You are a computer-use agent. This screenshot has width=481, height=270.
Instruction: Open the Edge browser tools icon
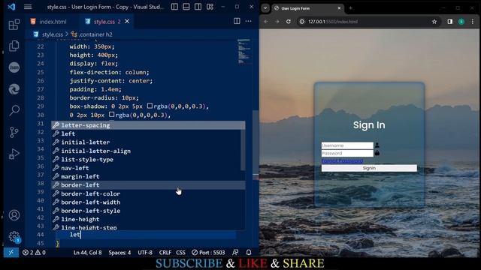14,89
